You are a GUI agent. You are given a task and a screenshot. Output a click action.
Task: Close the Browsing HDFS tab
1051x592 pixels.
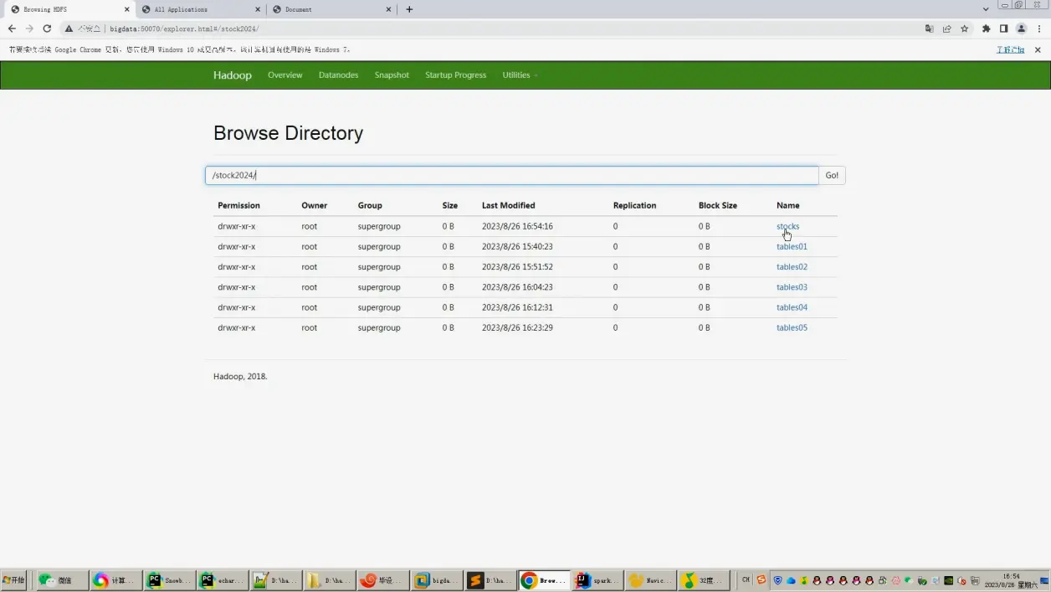coord(126,9)
